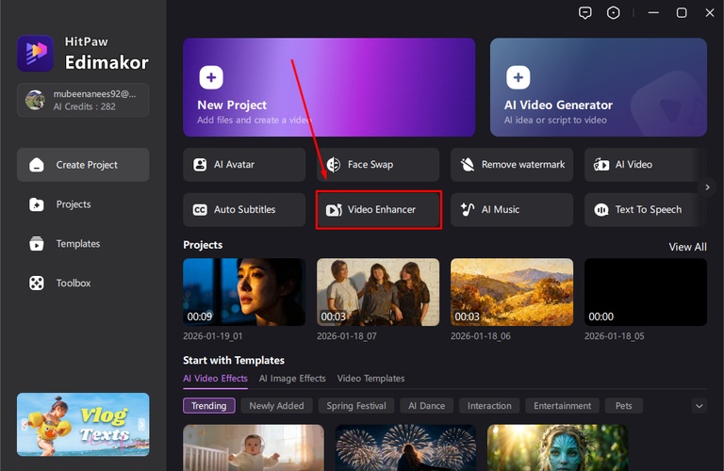The image size is (724, 471).
Task: Launch the Face Swap tool
Action: (378, 165)
